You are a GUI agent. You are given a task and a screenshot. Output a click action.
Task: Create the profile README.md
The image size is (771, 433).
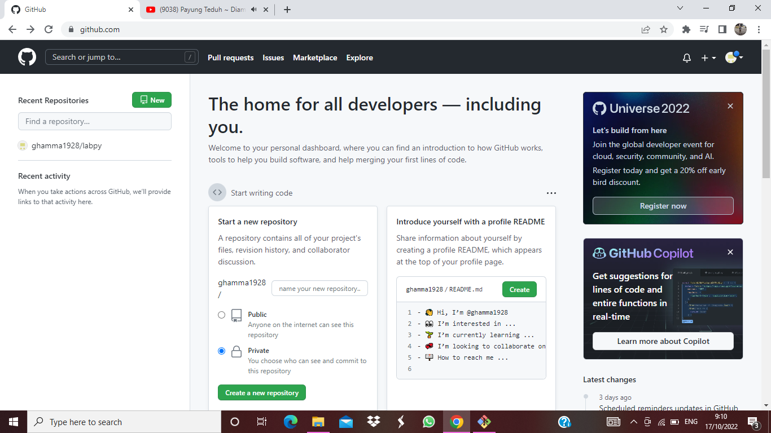[x=519, y=289]
